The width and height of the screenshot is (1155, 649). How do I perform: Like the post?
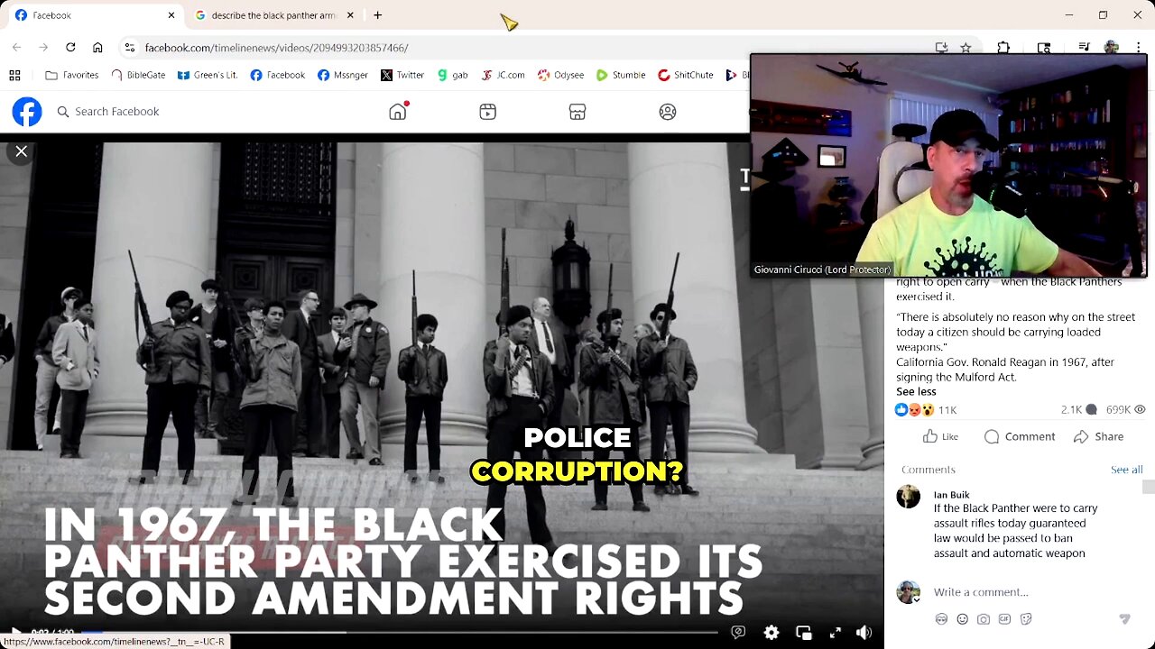click(x=940, y=436)
